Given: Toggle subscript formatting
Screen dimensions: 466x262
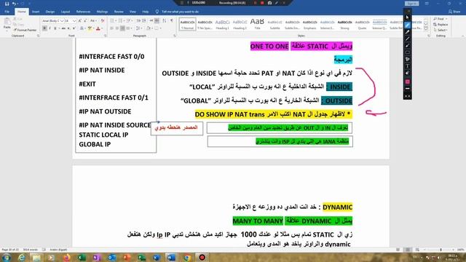Looking at the screenshot, I should pos(68,28).
